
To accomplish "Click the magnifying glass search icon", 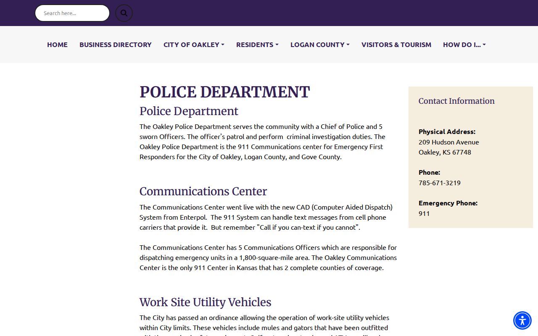I will [124, 13].
